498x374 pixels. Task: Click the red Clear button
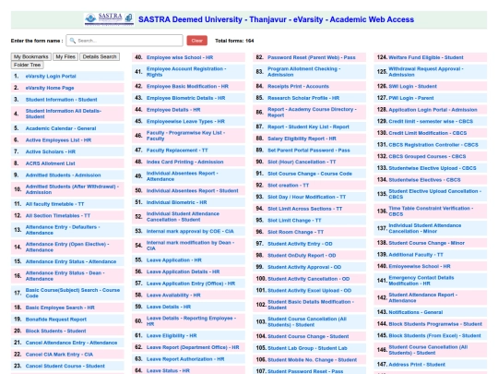point(197,41)
